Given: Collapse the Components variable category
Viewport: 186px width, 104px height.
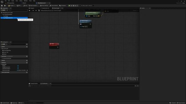Looking at the screenshot, I should [x=1, y=64].
